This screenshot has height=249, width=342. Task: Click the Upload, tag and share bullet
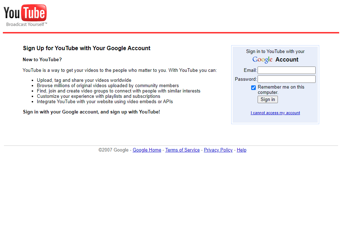[x=84, y=80]
